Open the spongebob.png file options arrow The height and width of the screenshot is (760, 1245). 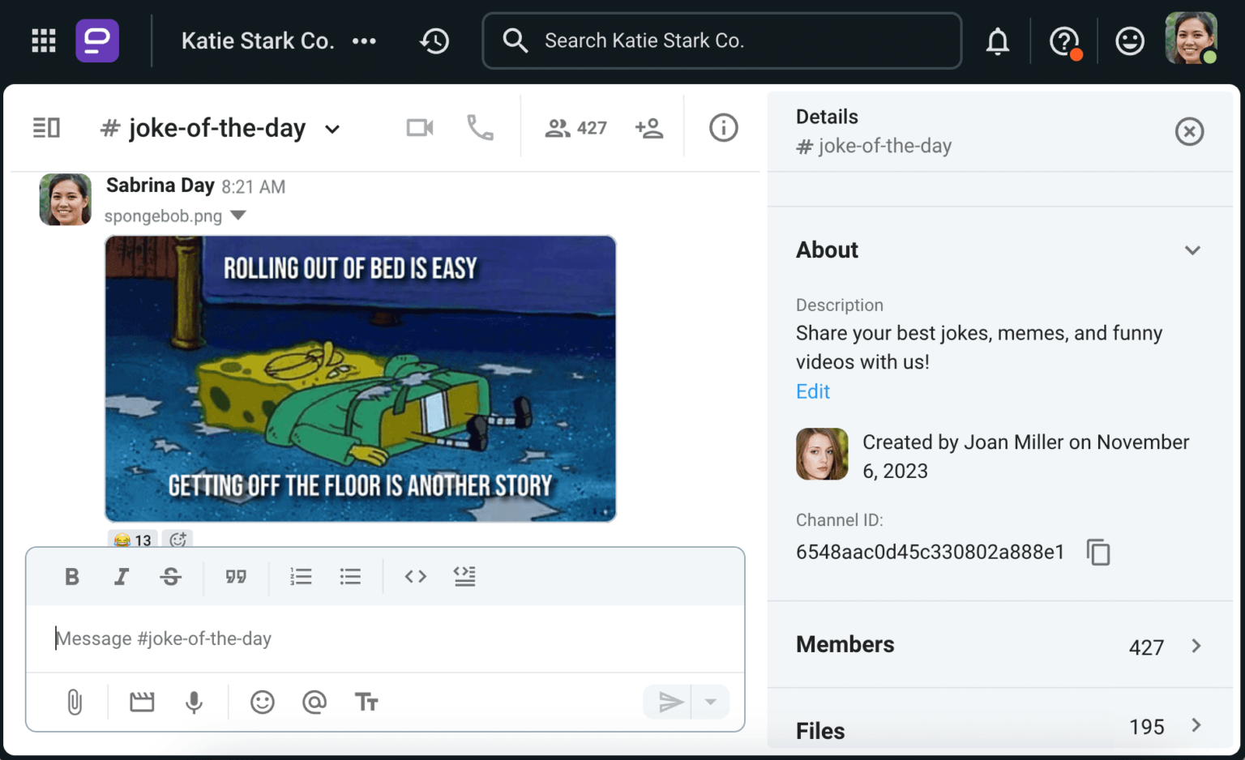click(x=237, y=216)
